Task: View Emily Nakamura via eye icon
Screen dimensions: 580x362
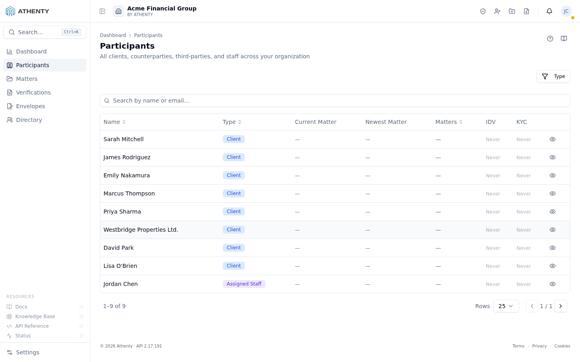Action: 553,175
